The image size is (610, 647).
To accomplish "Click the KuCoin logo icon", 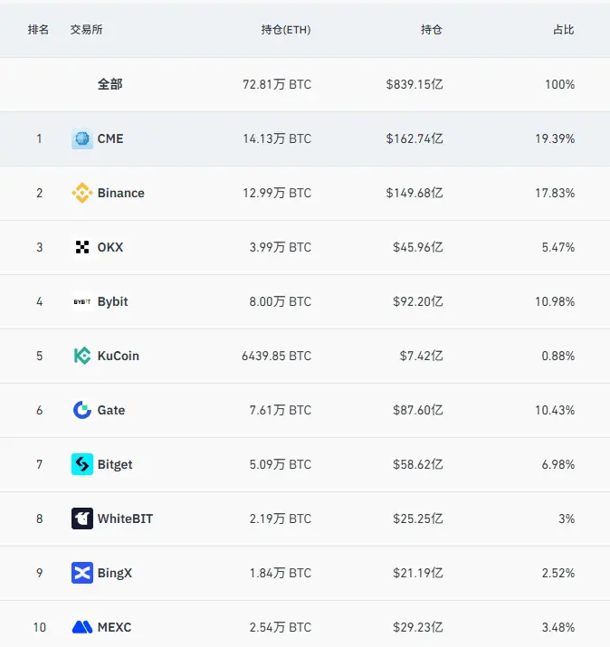I will 82,356.
